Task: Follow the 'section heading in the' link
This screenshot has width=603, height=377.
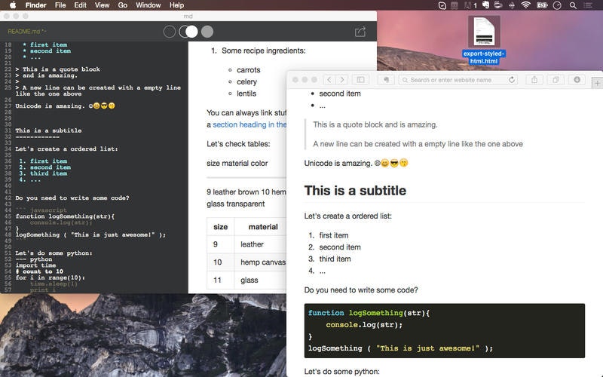Action: tap(249, 124)
